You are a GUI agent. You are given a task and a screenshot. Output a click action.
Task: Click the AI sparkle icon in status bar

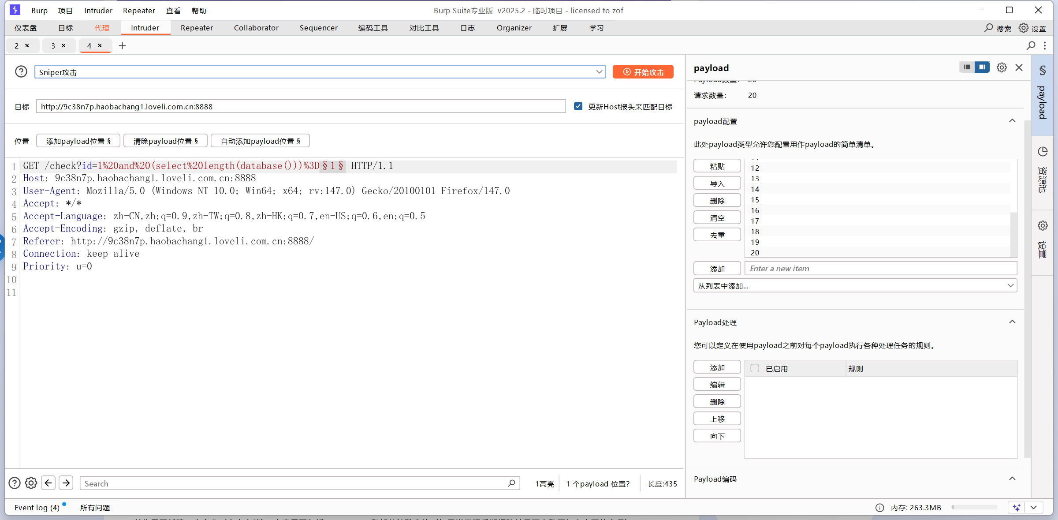[1017, 507]
